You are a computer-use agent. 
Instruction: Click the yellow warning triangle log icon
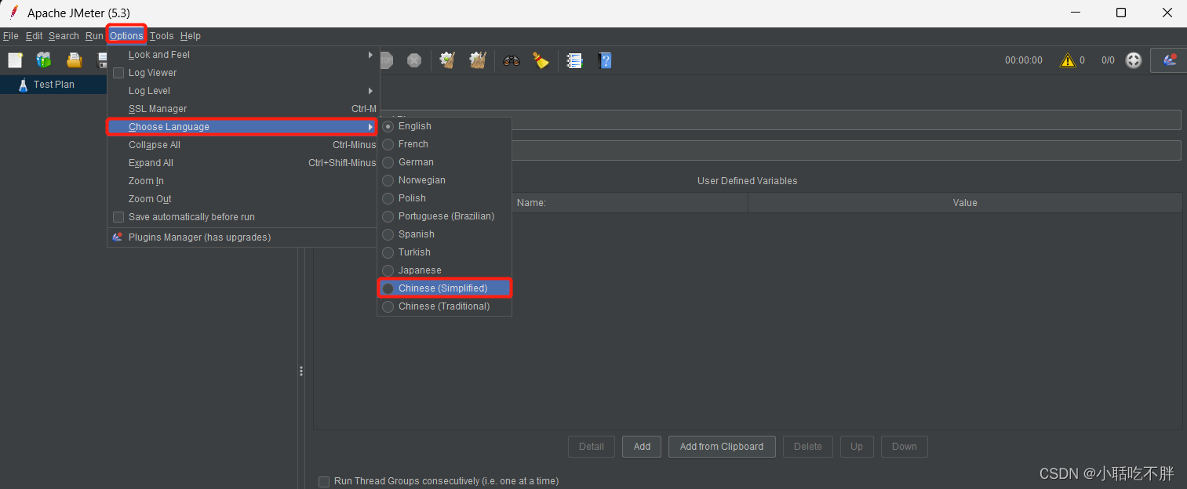[1068, 60]
